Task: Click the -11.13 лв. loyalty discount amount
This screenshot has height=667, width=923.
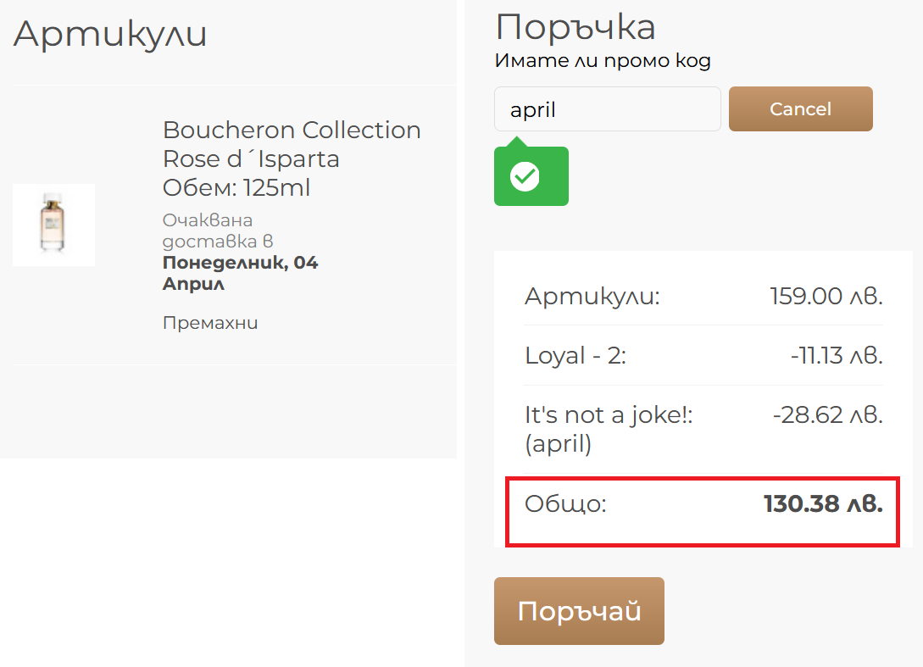Action: [837, 356]
